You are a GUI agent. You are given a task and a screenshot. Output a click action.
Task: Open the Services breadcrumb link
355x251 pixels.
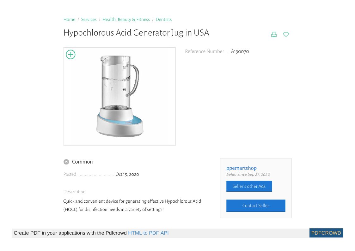89,20
